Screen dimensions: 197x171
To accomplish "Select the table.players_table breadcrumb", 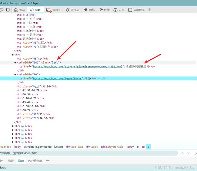I will tap(112, 147).
